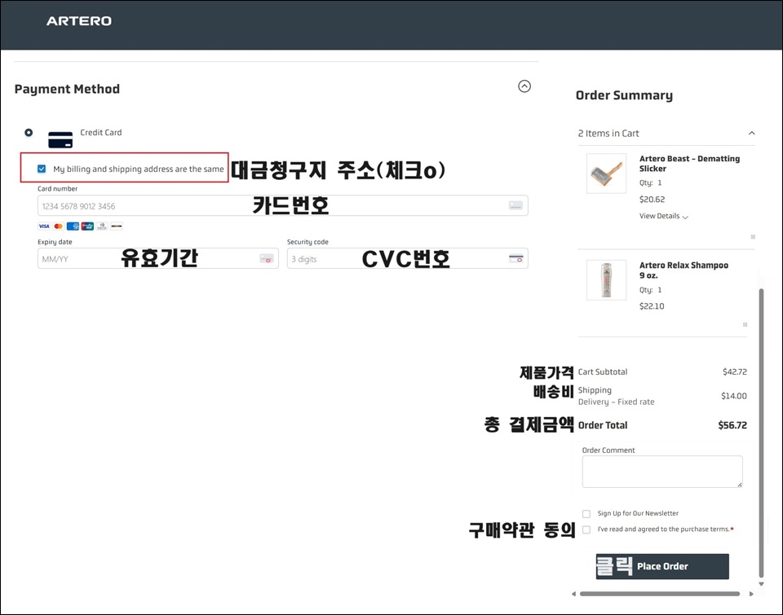Image resolution: width=783 pixels, height=615 pixels.
Task: Collapse the 2 Items in Cart list
Action: click(x=751, y=133)
